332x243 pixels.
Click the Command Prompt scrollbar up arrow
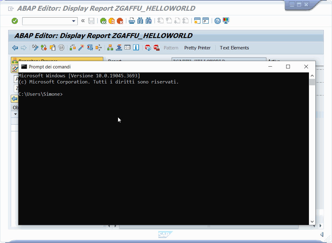click(x=312, y=76)
